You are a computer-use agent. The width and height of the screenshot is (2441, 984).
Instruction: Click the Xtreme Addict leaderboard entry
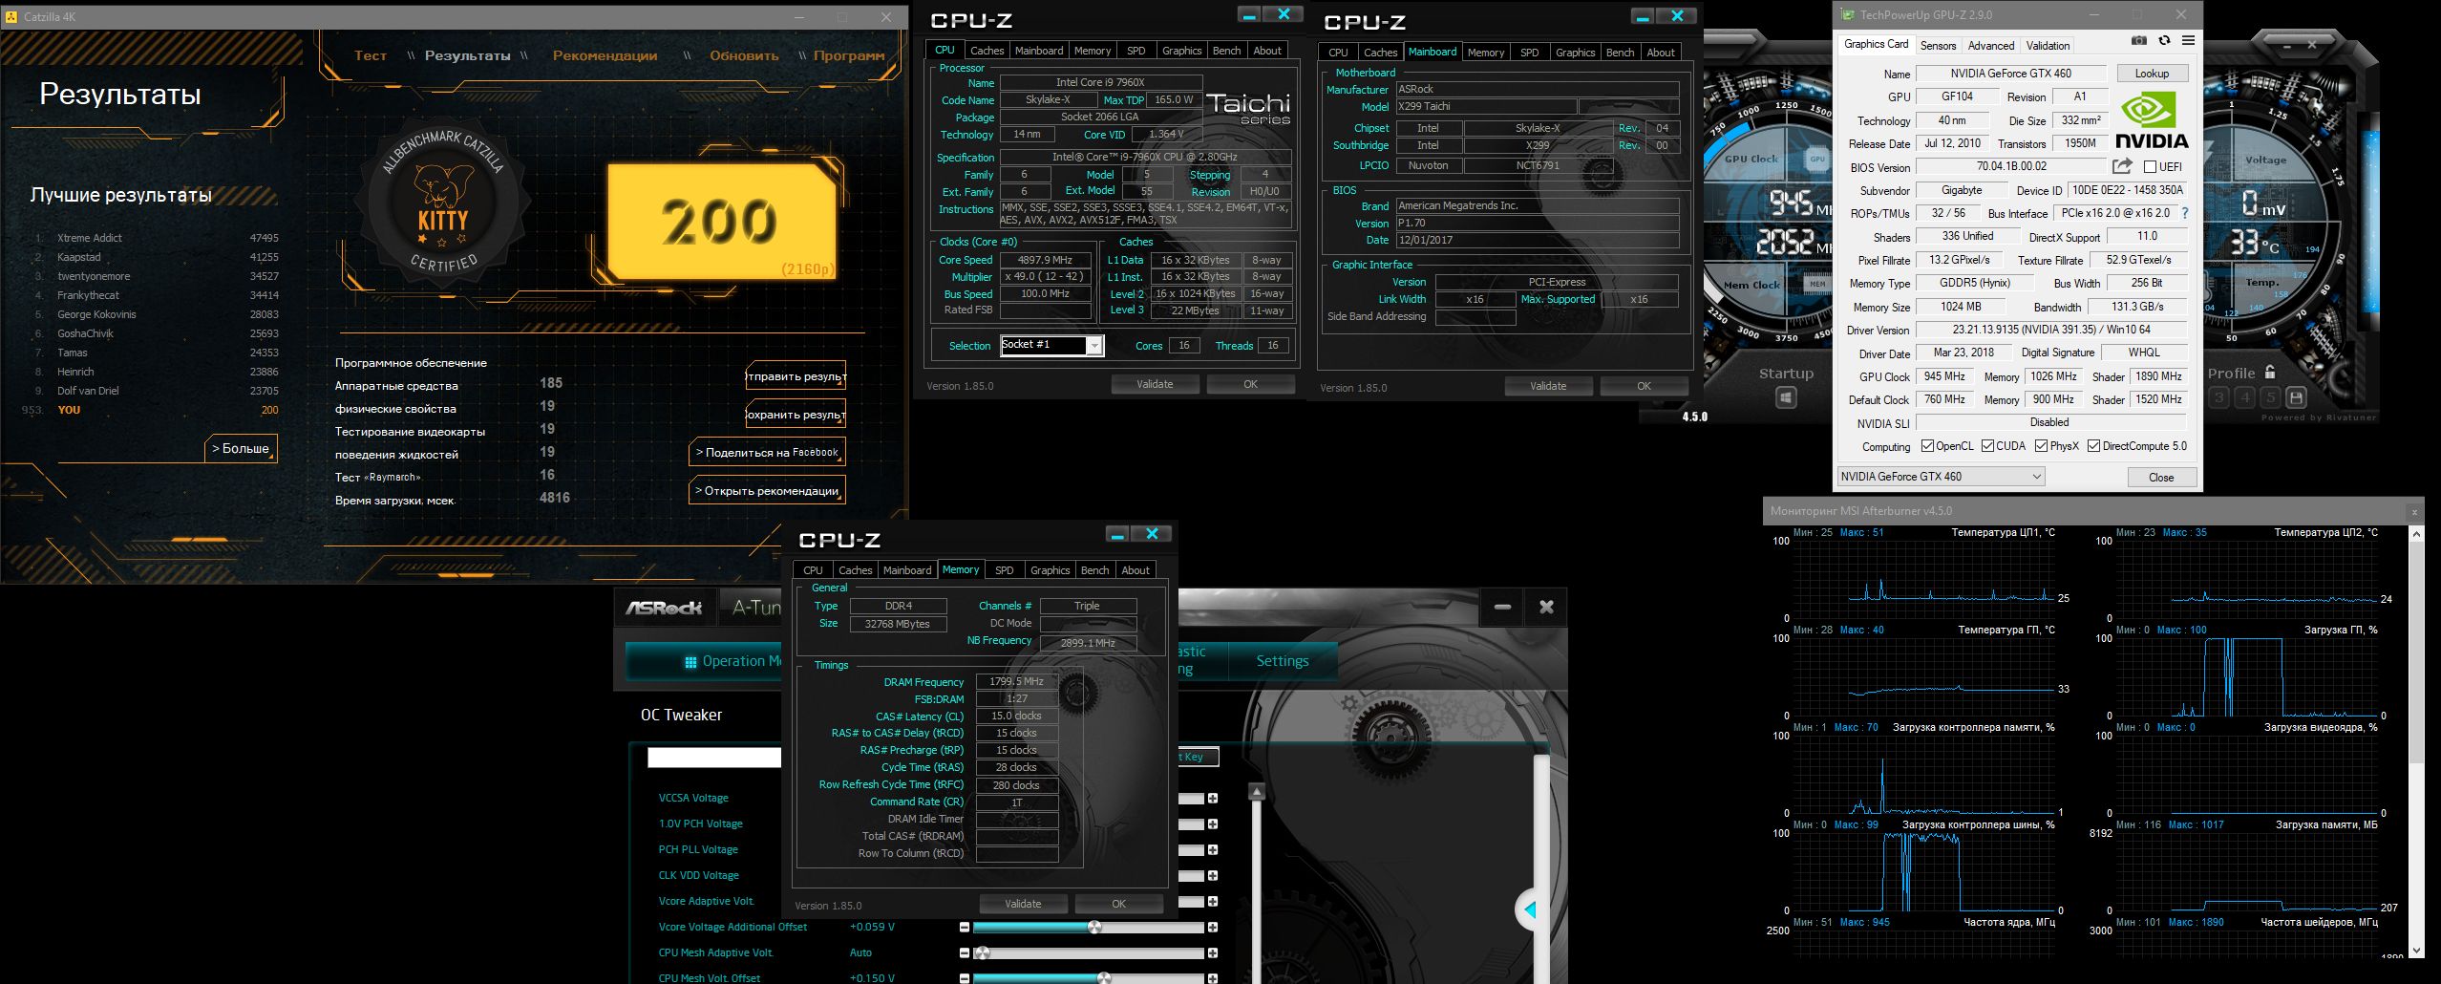pyautogui.click(x=155, y=238)
